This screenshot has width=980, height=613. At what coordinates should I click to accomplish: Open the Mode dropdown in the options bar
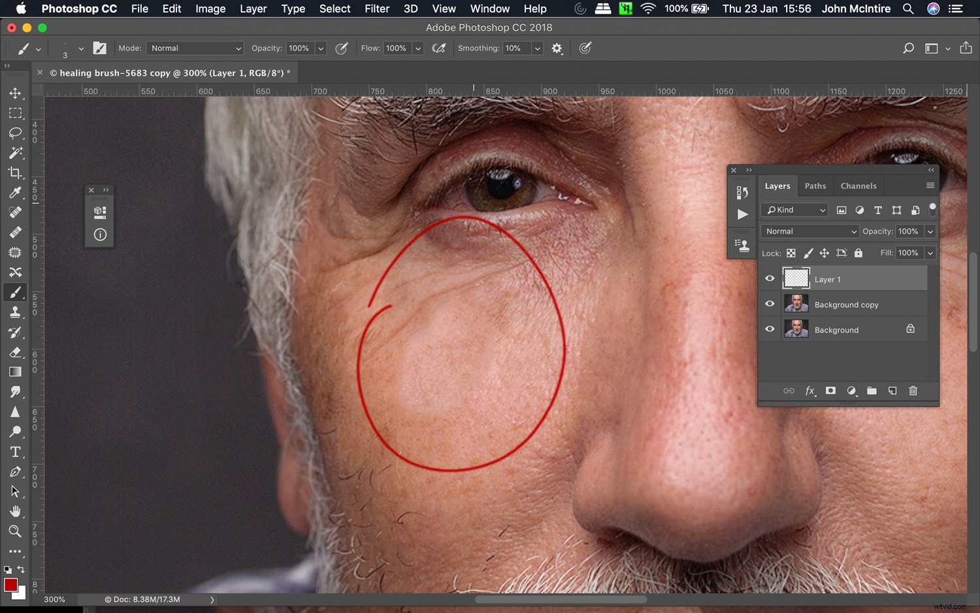coord(194,48)
